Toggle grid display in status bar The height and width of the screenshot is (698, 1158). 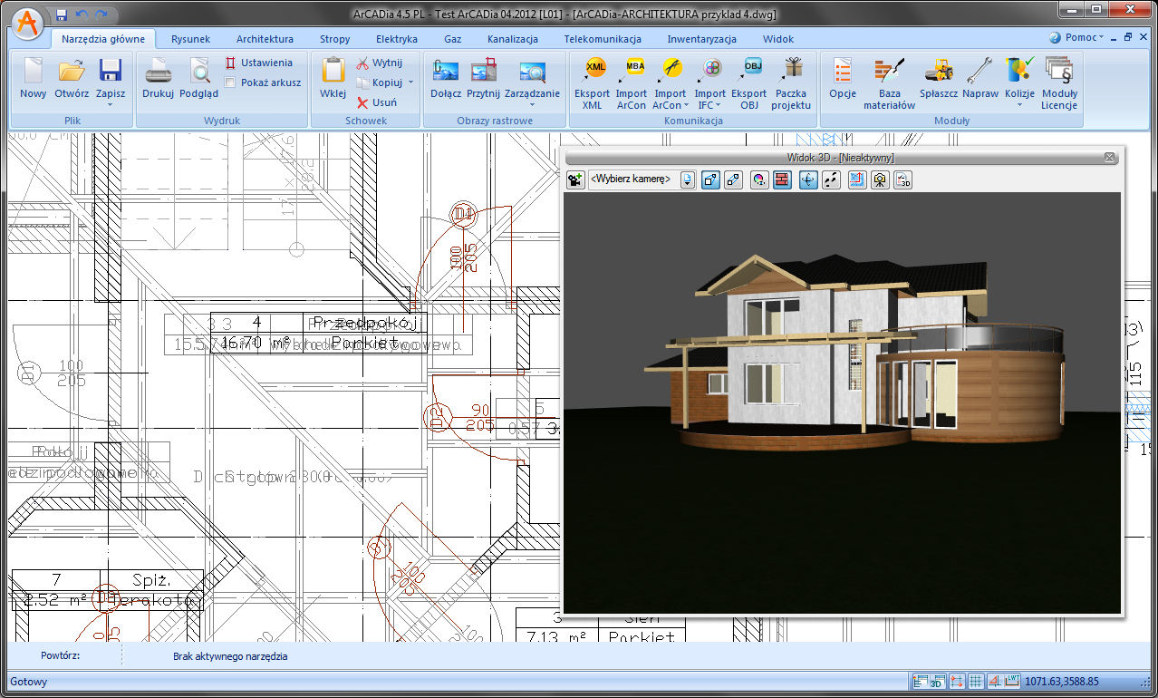coord(976,682)
